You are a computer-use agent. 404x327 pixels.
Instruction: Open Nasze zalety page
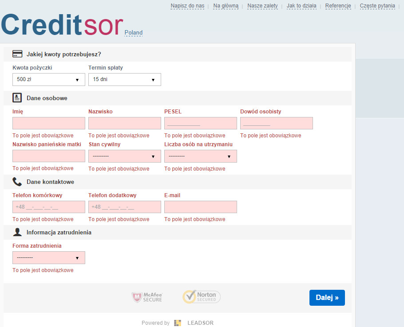click(x=262, y=6)
